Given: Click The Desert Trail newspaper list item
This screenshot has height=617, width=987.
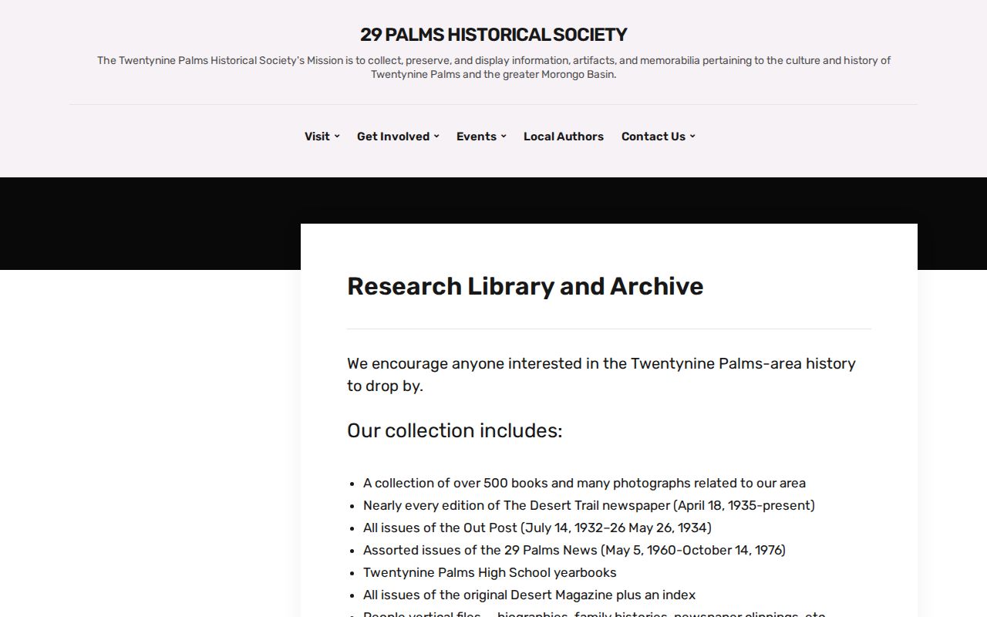Looking at the screenshot, I should [589, 505].
